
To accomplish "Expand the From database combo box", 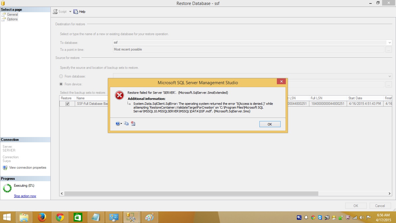I will 389,76.
